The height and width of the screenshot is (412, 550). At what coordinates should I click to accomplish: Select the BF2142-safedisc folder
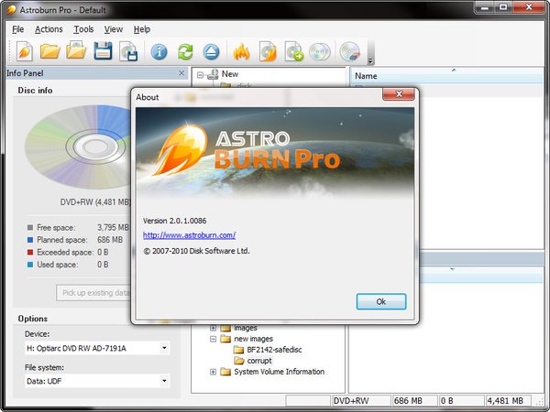pyautogui.click(x=276, y=350)
